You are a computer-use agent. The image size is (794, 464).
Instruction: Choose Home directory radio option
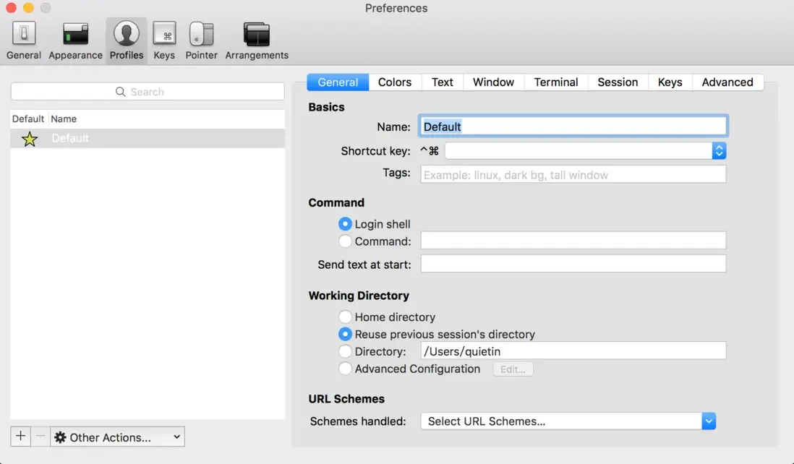point(345,317)
